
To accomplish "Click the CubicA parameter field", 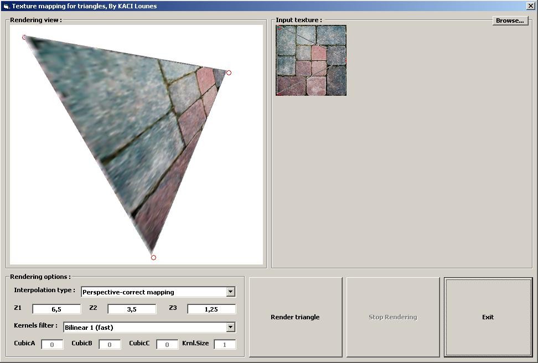I will pos(52,345).
